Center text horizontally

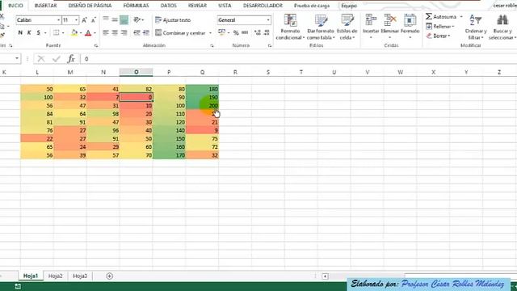click(x=115, y=32)
